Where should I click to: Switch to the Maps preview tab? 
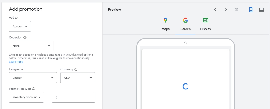tap(166, 24)
